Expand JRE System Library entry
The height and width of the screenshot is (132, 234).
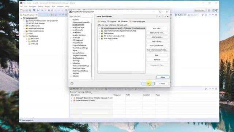pyautogui.click(x=99, y=36)
